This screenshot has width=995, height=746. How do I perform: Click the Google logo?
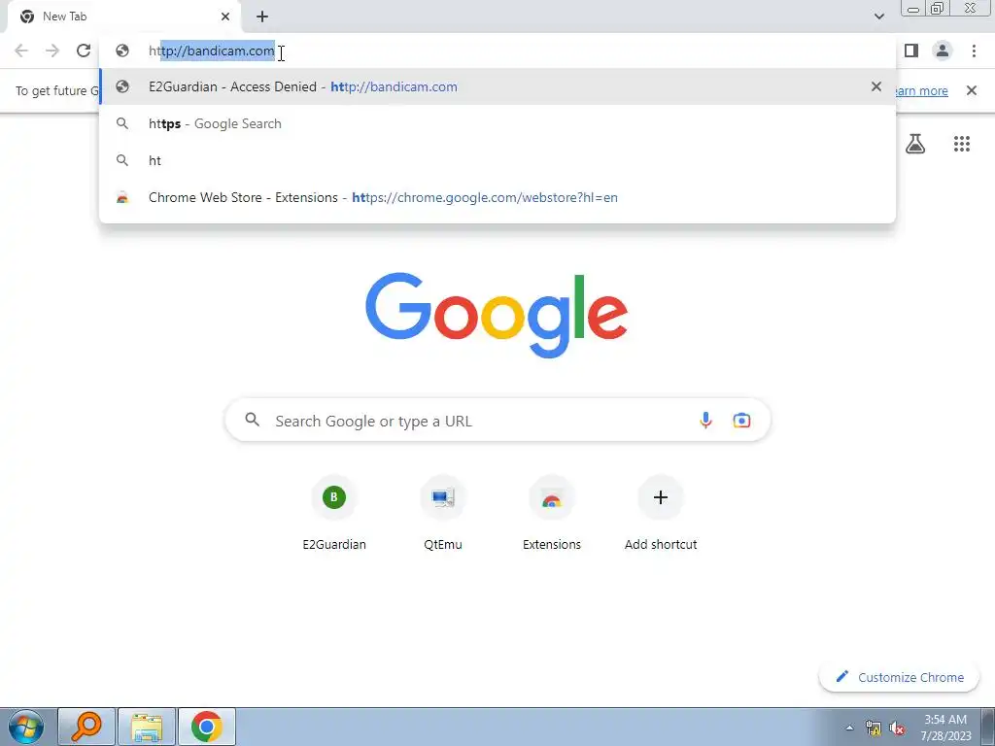coord(497,316)
